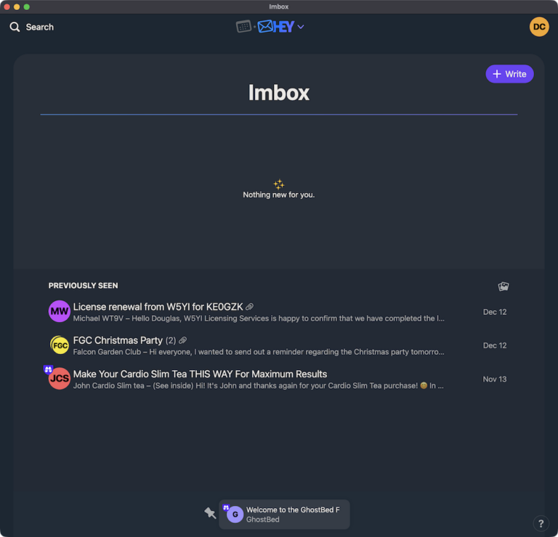Click the HEY envelope logo
The image size is (558, 537).
pyautogui.click(x=276, y=27)
